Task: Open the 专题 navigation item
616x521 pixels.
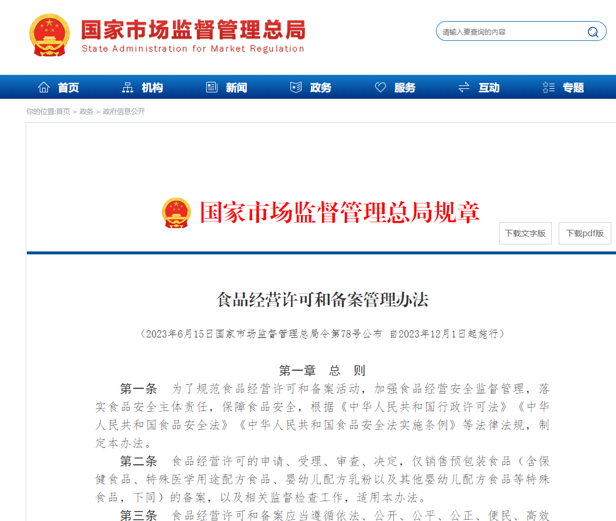Action: click(573, 88)
